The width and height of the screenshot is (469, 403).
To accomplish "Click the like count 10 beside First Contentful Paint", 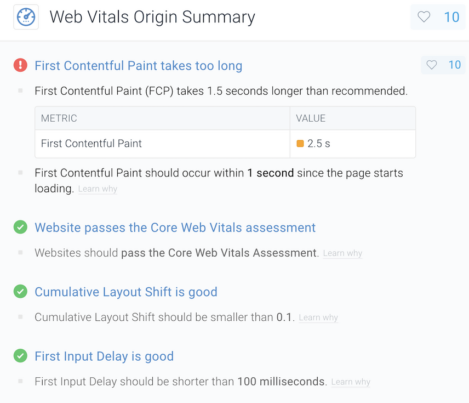I will point(455,65).
